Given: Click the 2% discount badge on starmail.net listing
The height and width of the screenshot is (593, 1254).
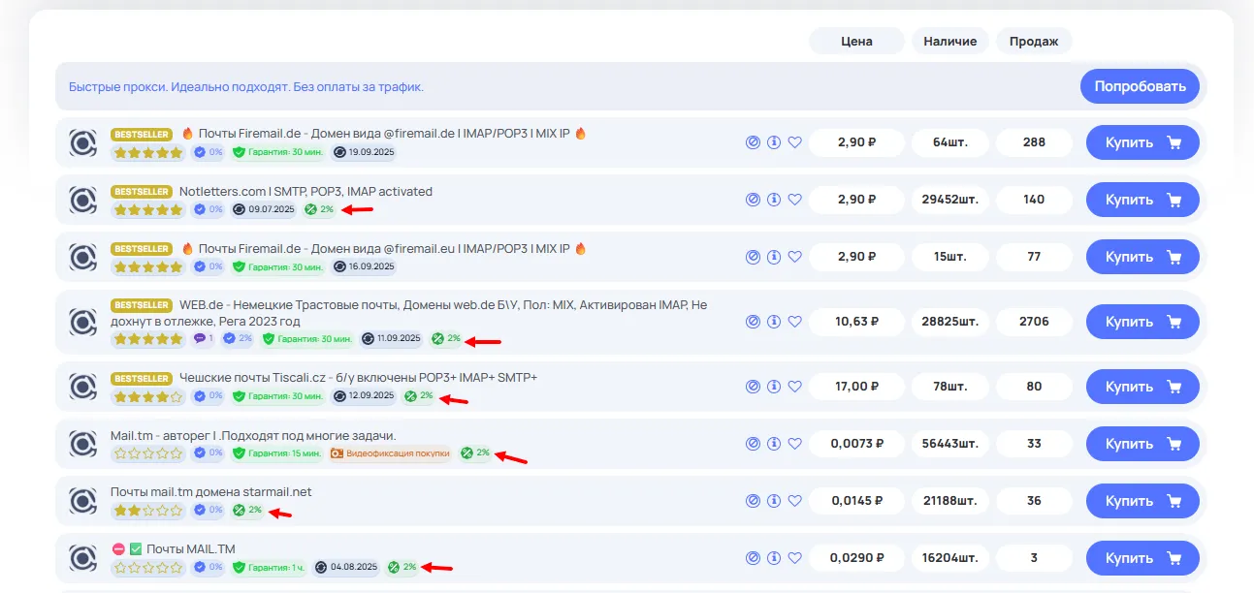Looking at the screenshot, I should point(248,510).
